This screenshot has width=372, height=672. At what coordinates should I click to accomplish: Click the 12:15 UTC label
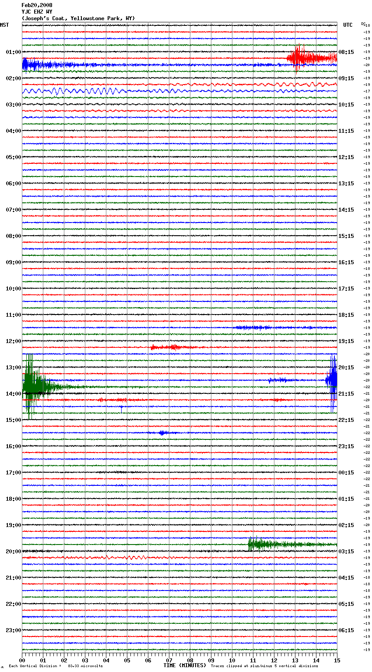[x=346, y=157]
